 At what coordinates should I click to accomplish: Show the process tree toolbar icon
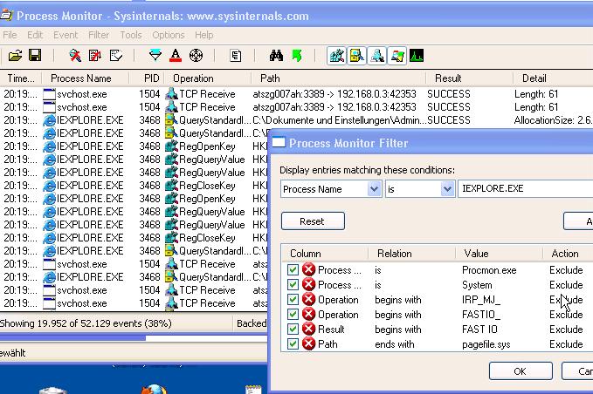pos(235,56)
